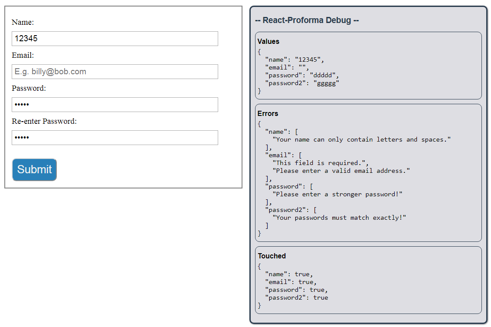Click the "-- React-Proforma Debug --" heading
This screenshot has width=491, height=327.
tap(307, 20)
